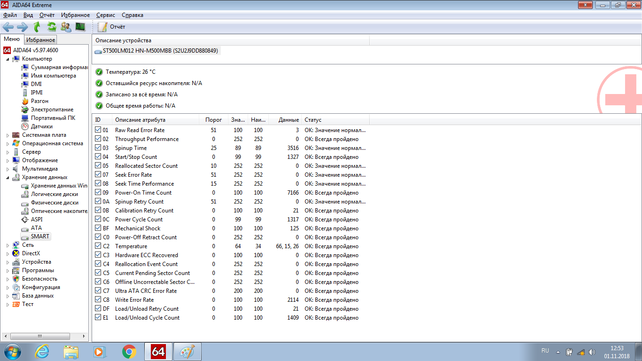Viewport: 642px width, 361px height.
Task: Toggle Load/Unload Cycle Count checkbox
Action: tap(98, 317)
